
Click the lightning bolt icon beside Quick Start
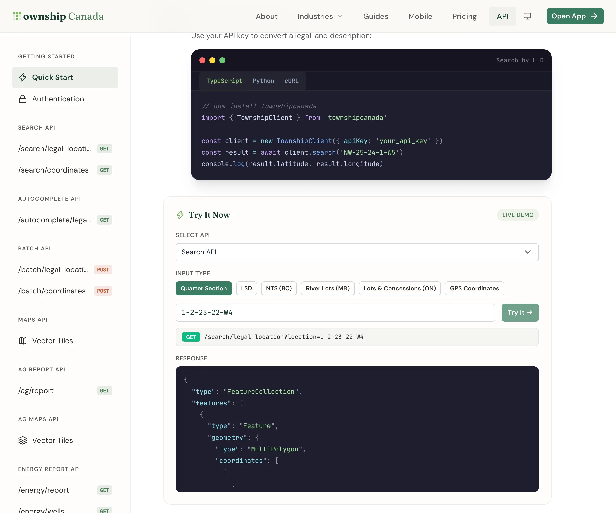(23, 77)
